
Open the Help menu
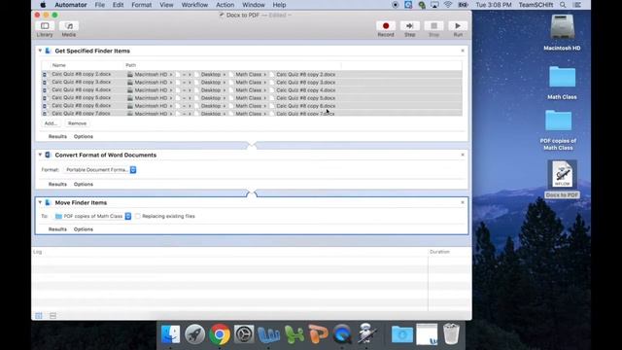coord(279,5)
